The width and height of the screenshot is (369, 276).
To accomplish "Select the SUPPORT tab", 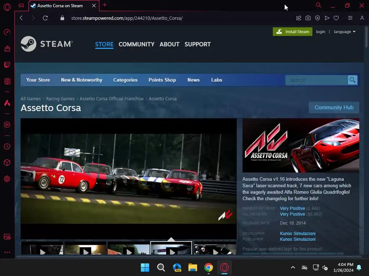I will pos(197,44).
